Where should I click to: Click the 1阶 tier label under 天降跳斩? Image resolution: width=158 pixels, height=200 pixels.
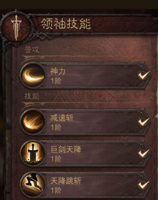(56, 190)
